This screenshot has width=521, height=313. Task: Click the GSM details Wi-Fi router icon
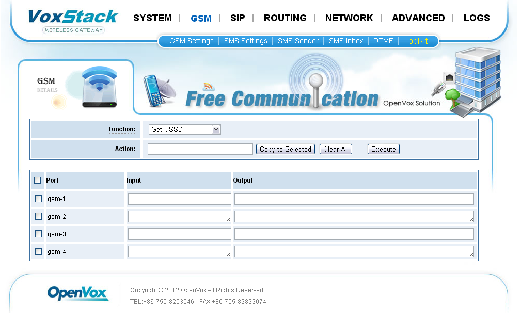click(99, 87)
